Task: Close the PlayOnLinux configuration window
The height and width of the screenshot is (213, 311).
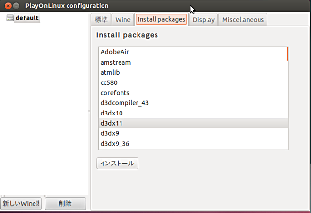Action: pos(8,6)
